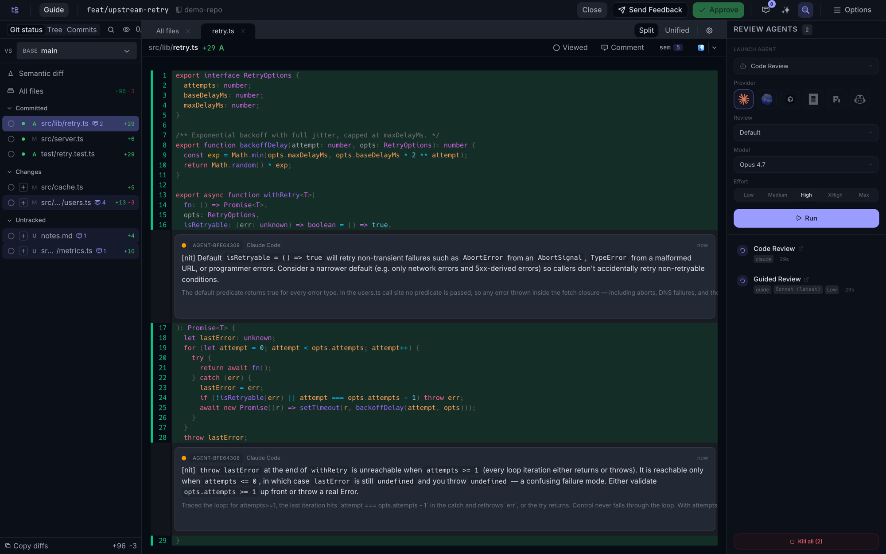Click the sem 5 indicator
This screenshot has height=554, width=886.
point(671,47)
